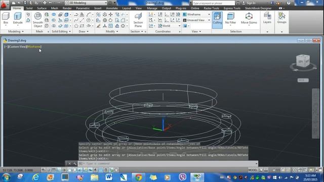Click the Smooth Object mesh tool
The height and width of the screenshot is (182, 324).
point(38,20)
